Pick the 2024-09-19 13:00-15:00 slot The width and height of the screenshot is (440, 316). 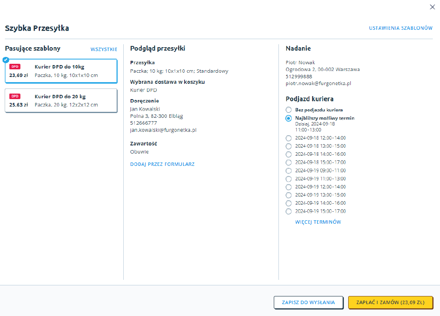(x=289, y=195)
